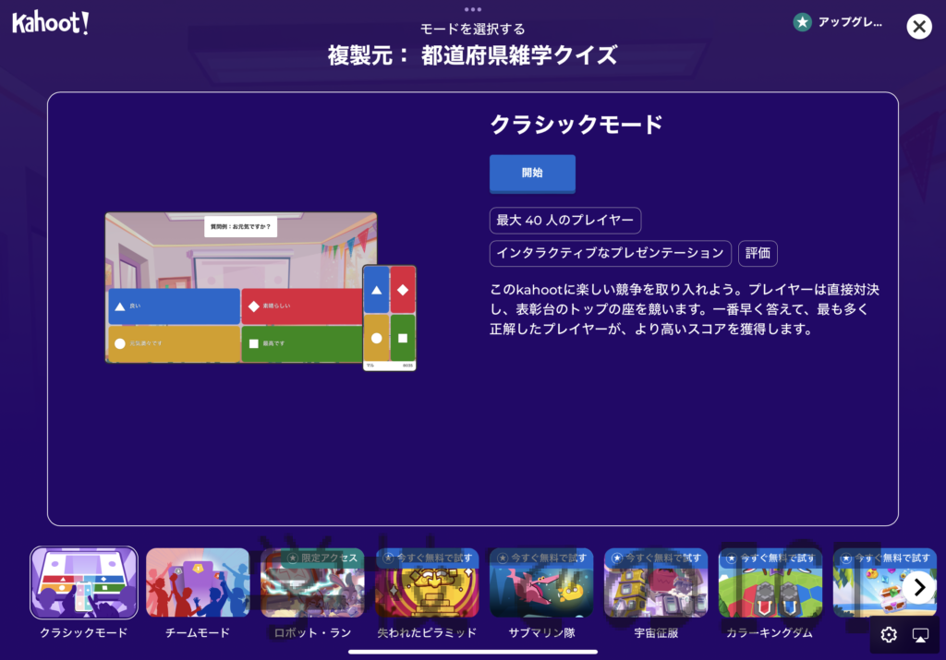Viewport: 946px width, 660px height.
Task: Click the チームモード label text
Action: coord(198,633)
